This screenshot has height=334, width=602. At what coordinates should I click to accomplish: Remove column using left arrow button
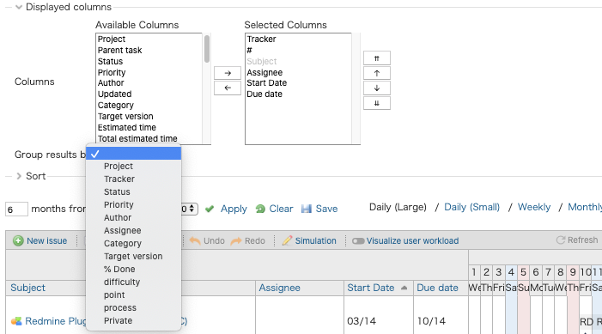point(228,88)
